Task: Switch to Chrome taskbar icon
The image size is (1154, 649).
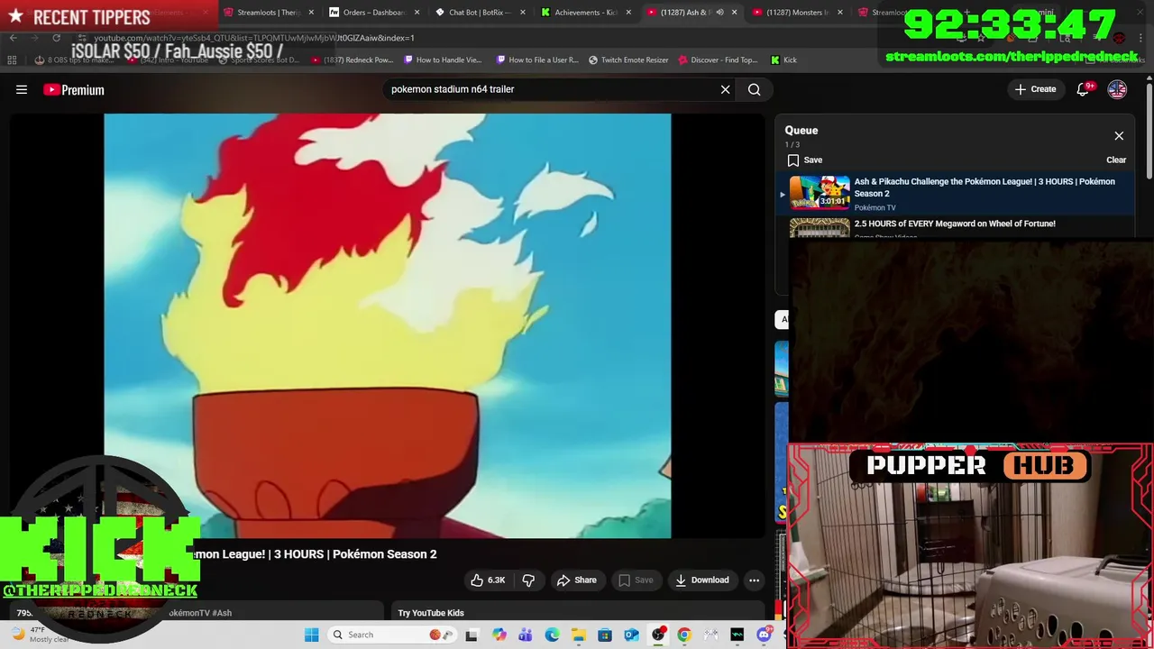Action: click(x=684, y=635)
